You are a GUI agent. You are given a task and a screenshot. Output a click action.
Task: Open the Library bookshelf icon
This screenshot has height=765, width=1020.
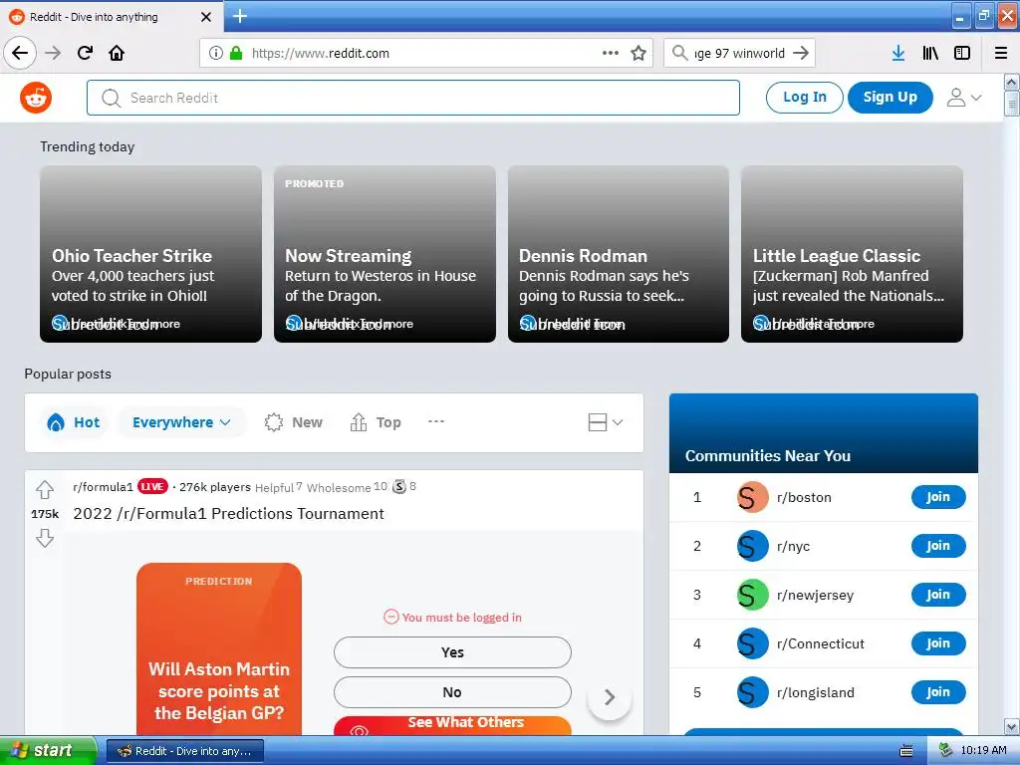click(x=930, y=53)
